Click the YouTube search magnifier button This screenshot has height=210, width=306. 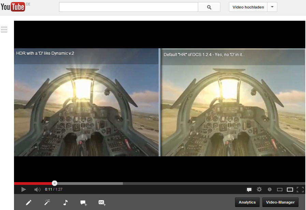(209, 7)
